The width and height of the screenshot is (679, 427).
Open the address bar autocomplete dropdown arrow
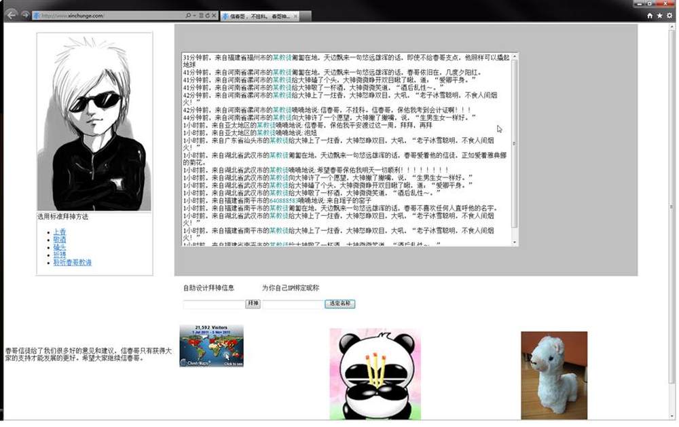pos(194,16)
